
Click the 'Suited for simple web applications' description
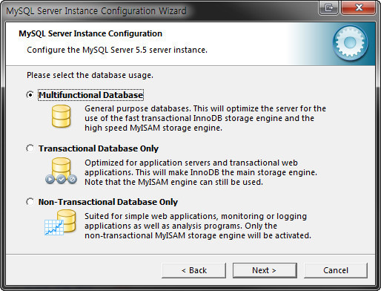(198, 226)
